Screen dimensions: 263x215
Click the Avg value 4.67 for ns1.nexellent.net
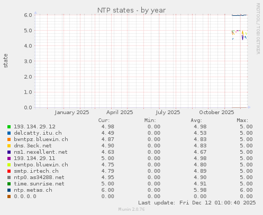pos(200,152)
